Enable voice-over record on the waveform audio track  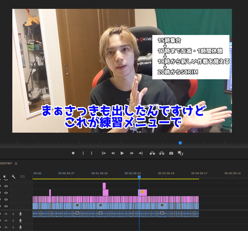click(20, 214)
